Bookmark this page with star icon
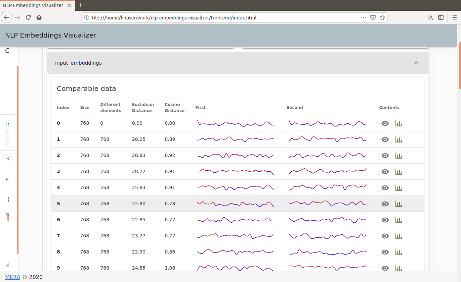 pyautogui.click(x=382, y=17)
